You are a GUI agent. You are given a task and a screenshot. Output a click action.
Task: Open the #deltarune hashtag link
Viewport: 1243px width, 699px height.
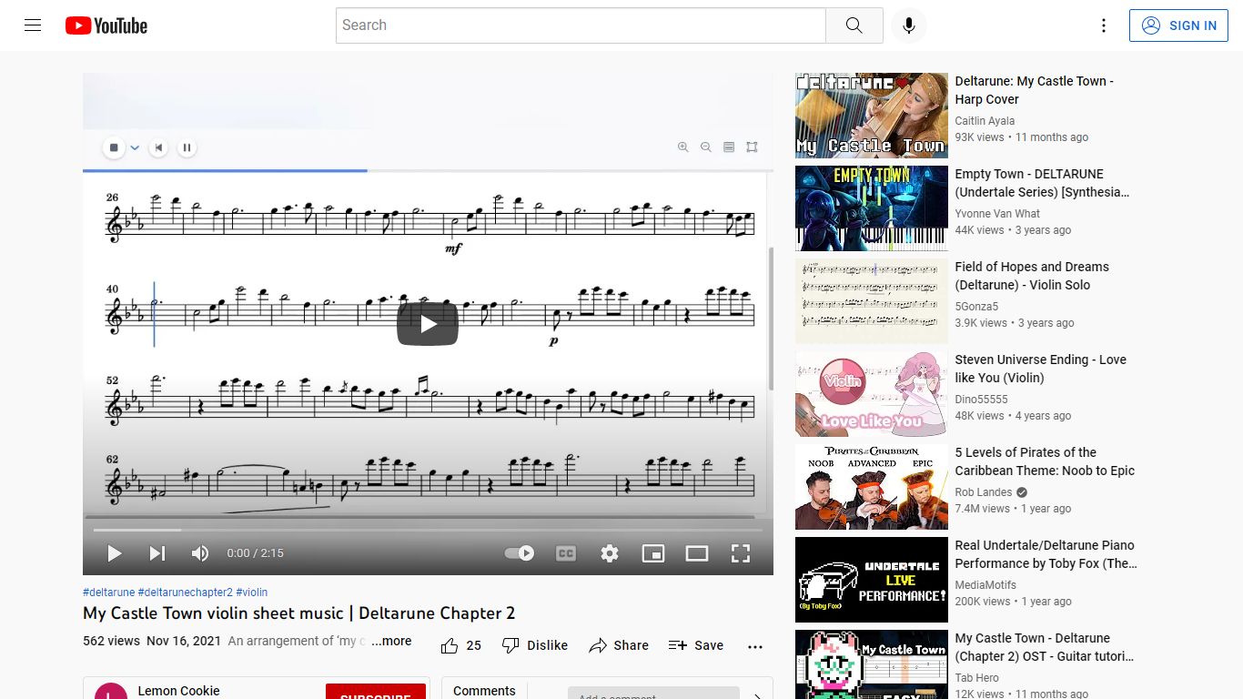[x=108, y=593]
